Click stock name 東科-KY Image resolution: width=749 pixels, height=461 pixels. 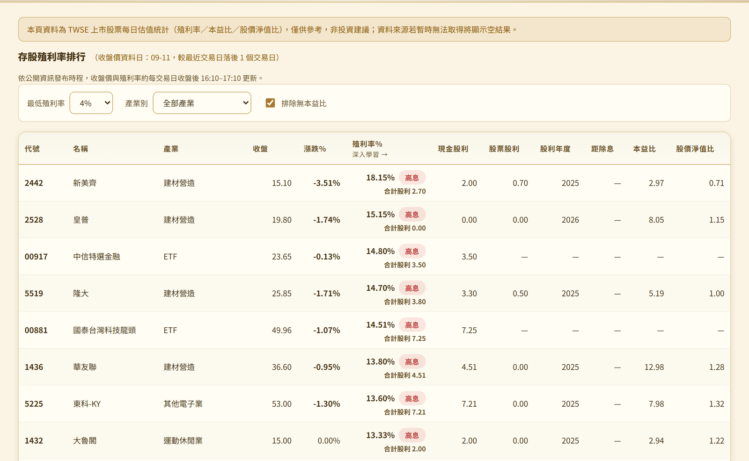click(87, 404)
